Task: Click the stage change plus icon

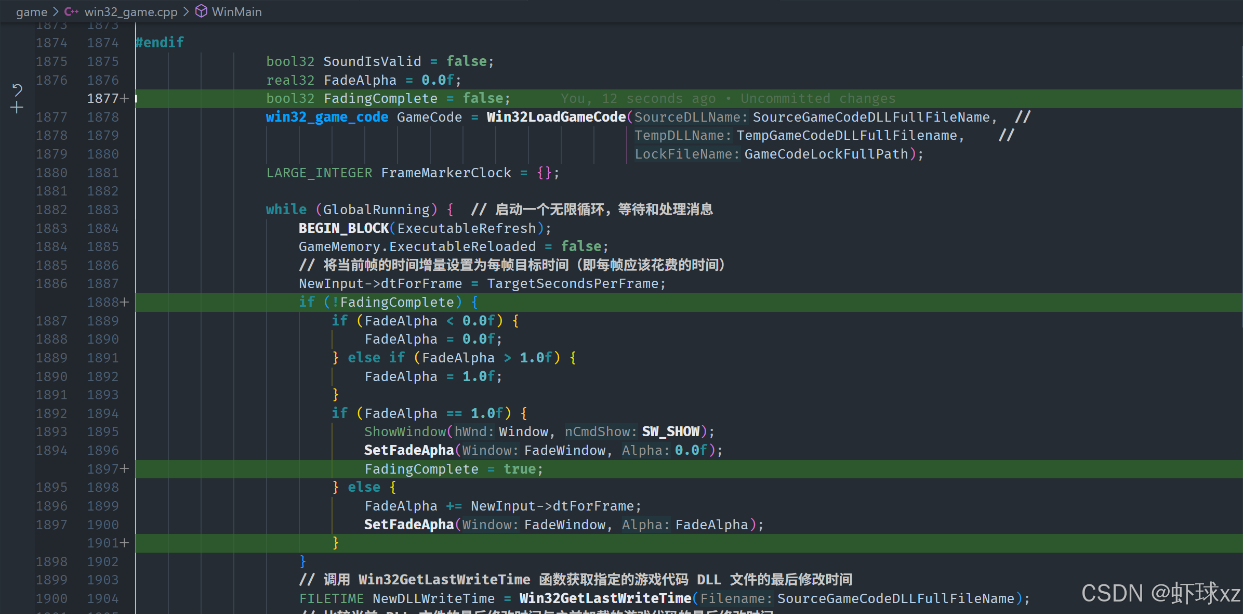Action: 17,108
